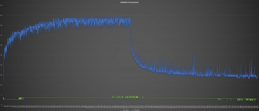Select the CPU dTemp legend entry

point(124,110)
